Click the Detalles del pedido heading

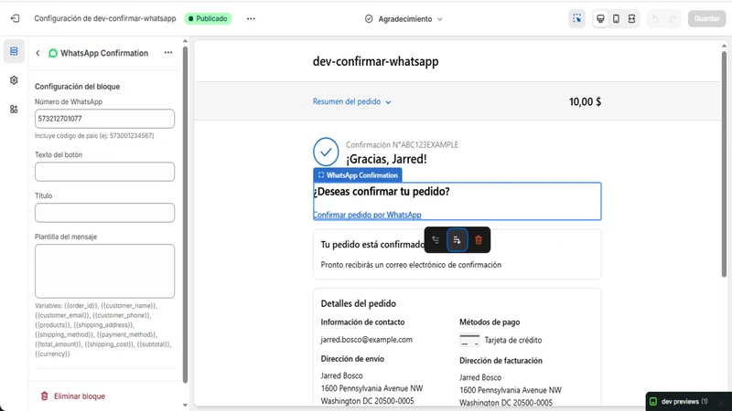(x=359, y=304)
